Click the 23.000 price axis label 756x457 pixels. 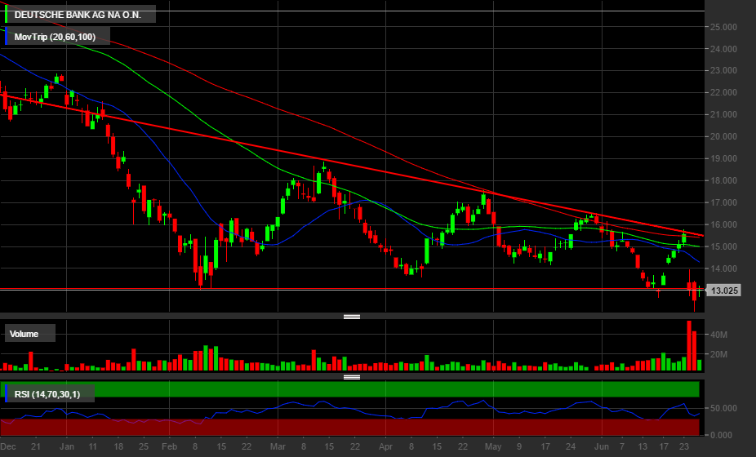pos(723,70)
